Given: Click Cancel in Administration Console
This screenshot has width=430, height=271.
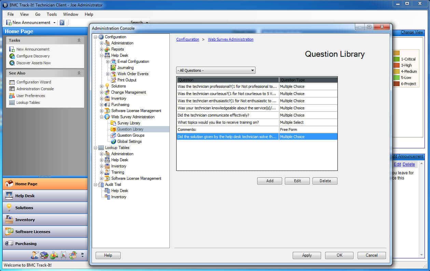Looking at the screenshot, I should click(372, 255).
